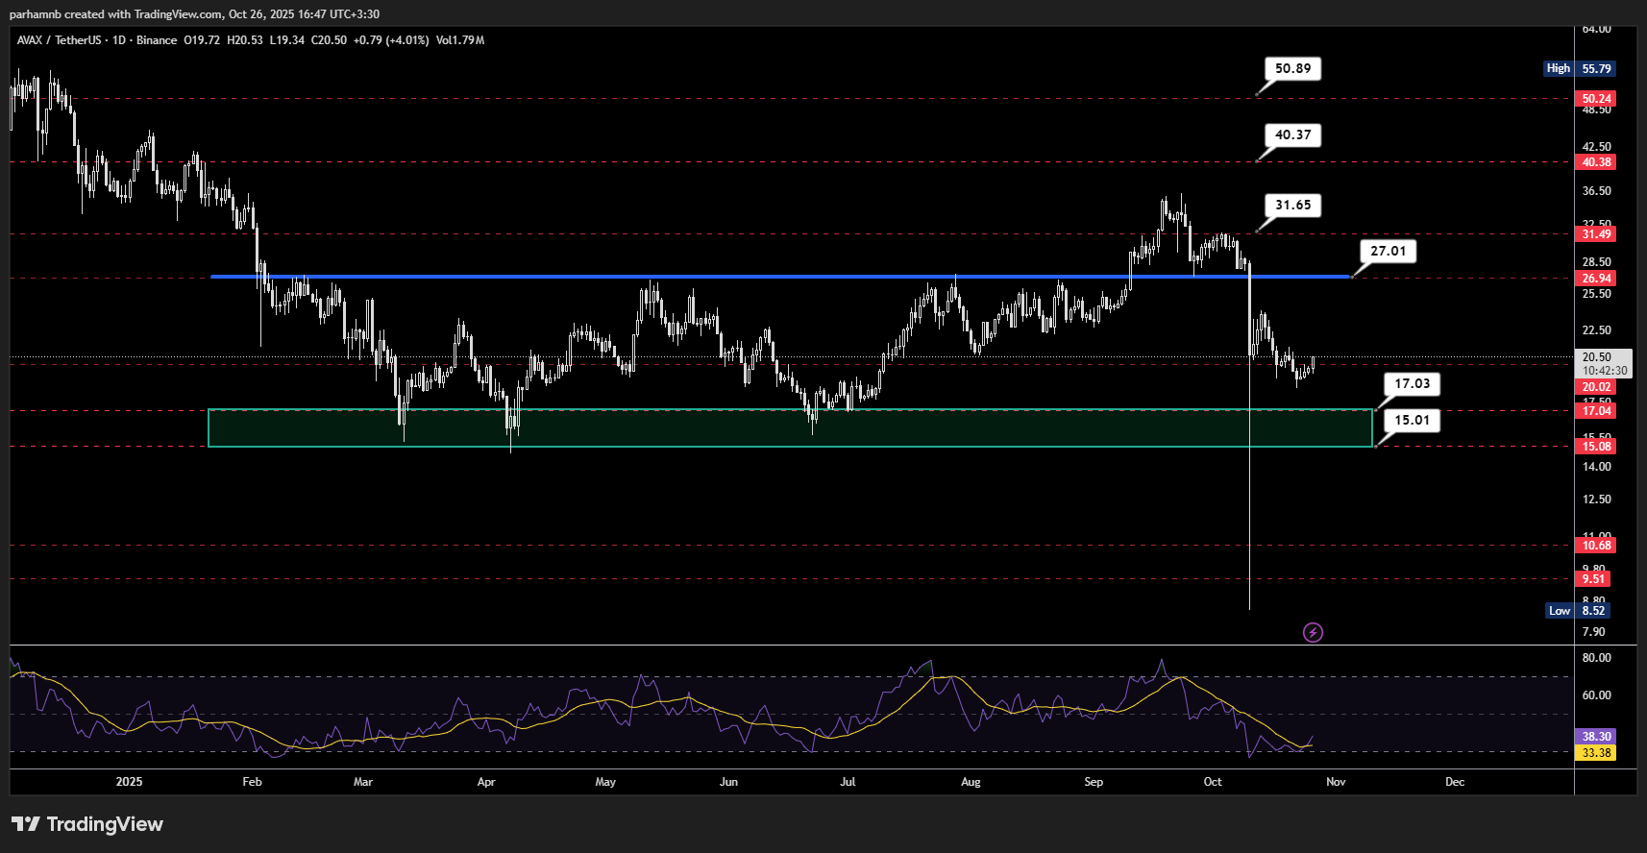Select the 40.37 price callout
Image resolution: width=1647 pixels, height=853 pixels.
tap(1292, 135)
